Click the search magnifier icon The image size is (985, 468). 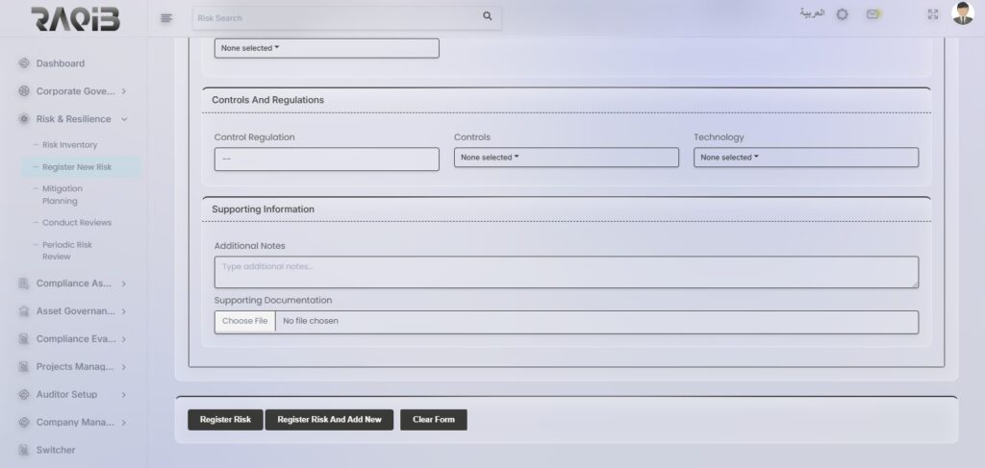coord(487,16)
